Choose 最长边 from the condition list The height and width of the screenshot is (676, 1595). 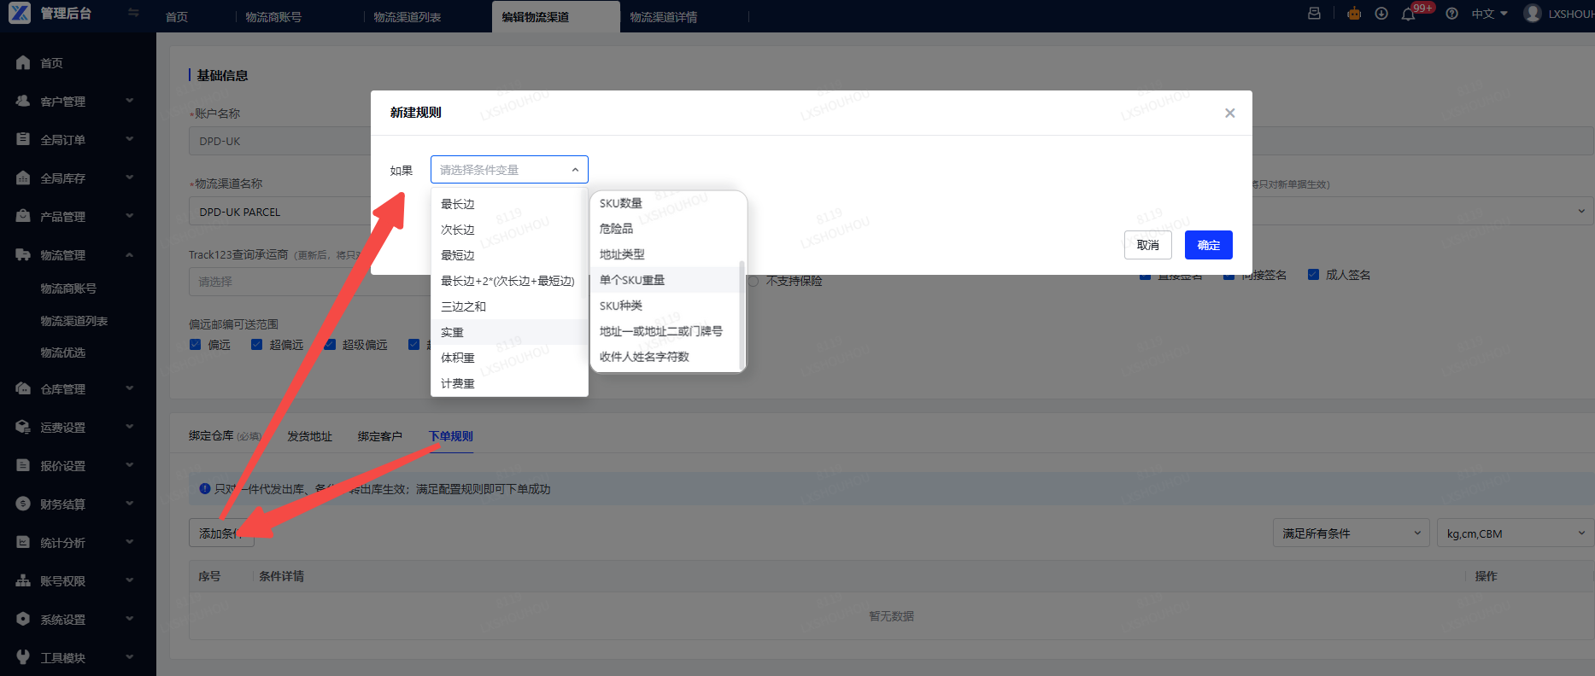pos(509,204)
